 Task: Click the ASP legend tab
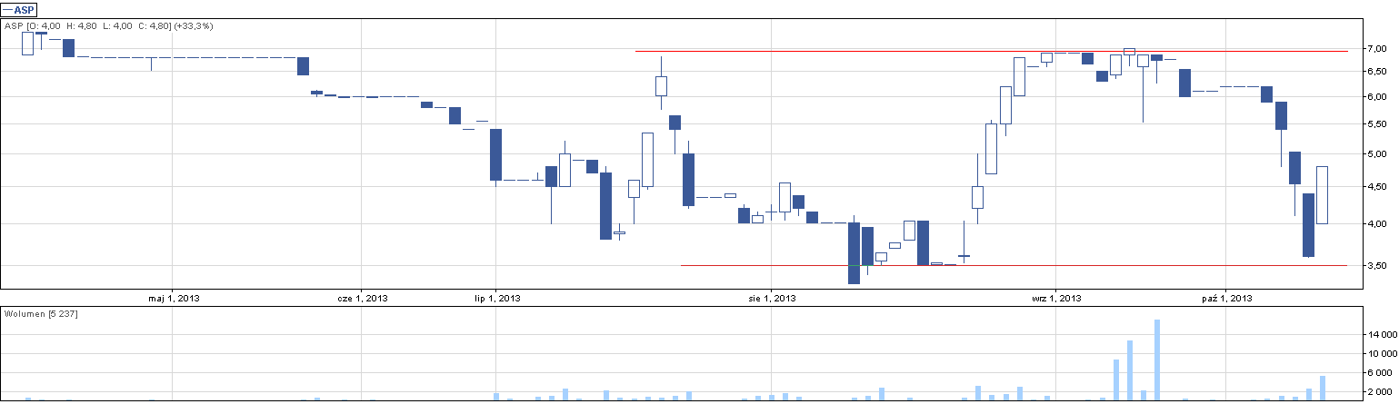(x=19, y=10)
